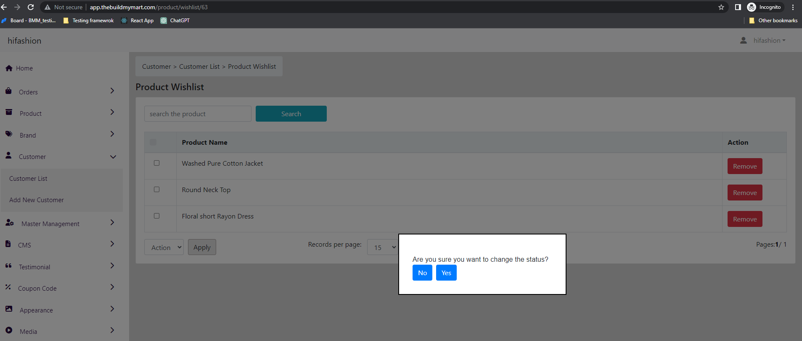Click the Orders bag icon
The height and width of the screenshot is (341, 802).
pyautogui.click(x=8, y=91)
